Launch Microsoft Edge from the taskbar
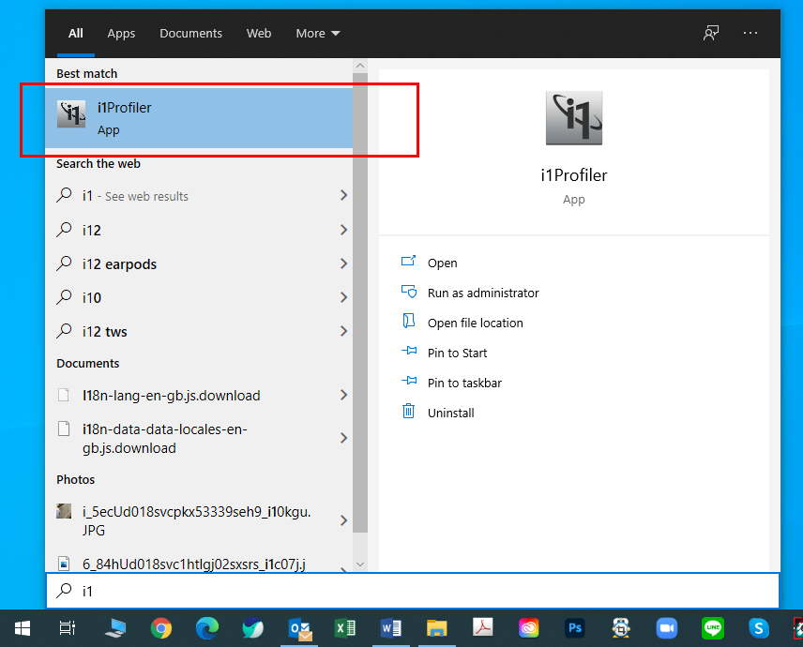Screen dimensions: 803x647 tap(207, 628)
